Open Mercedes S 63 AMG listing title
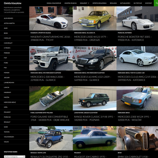This screenshot has height=158, width=158. [93, 78]
